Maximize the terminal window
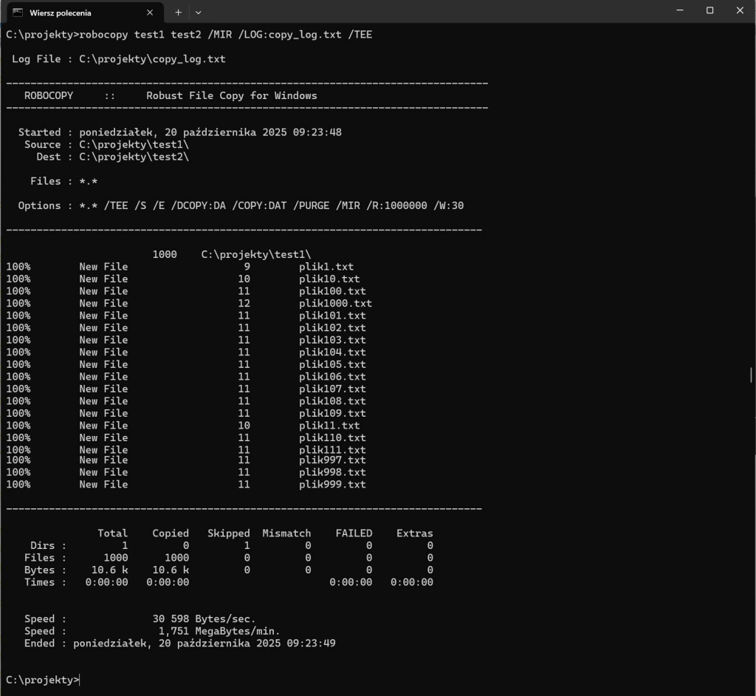Image resolution: width=756 pixels, height=696 pixels. coord(709,10)
